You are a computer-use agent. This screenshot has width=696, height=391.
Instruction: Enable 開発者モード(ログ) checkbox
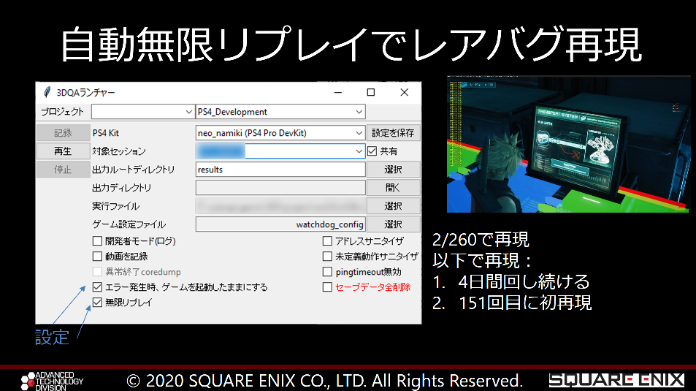97,241
